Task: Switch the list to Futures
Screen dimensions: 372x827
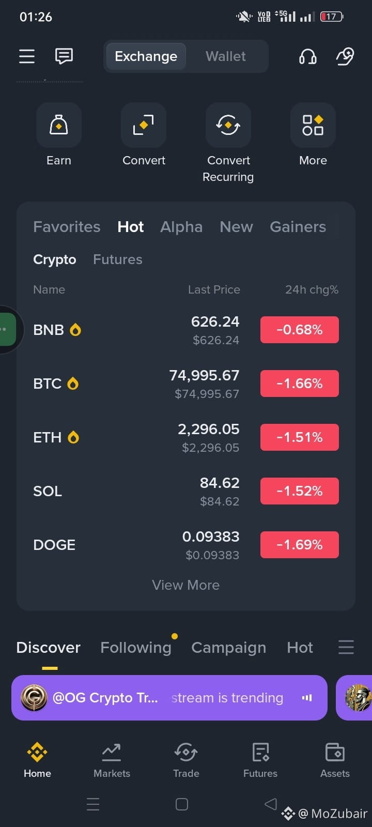Action: coord(118,259)
